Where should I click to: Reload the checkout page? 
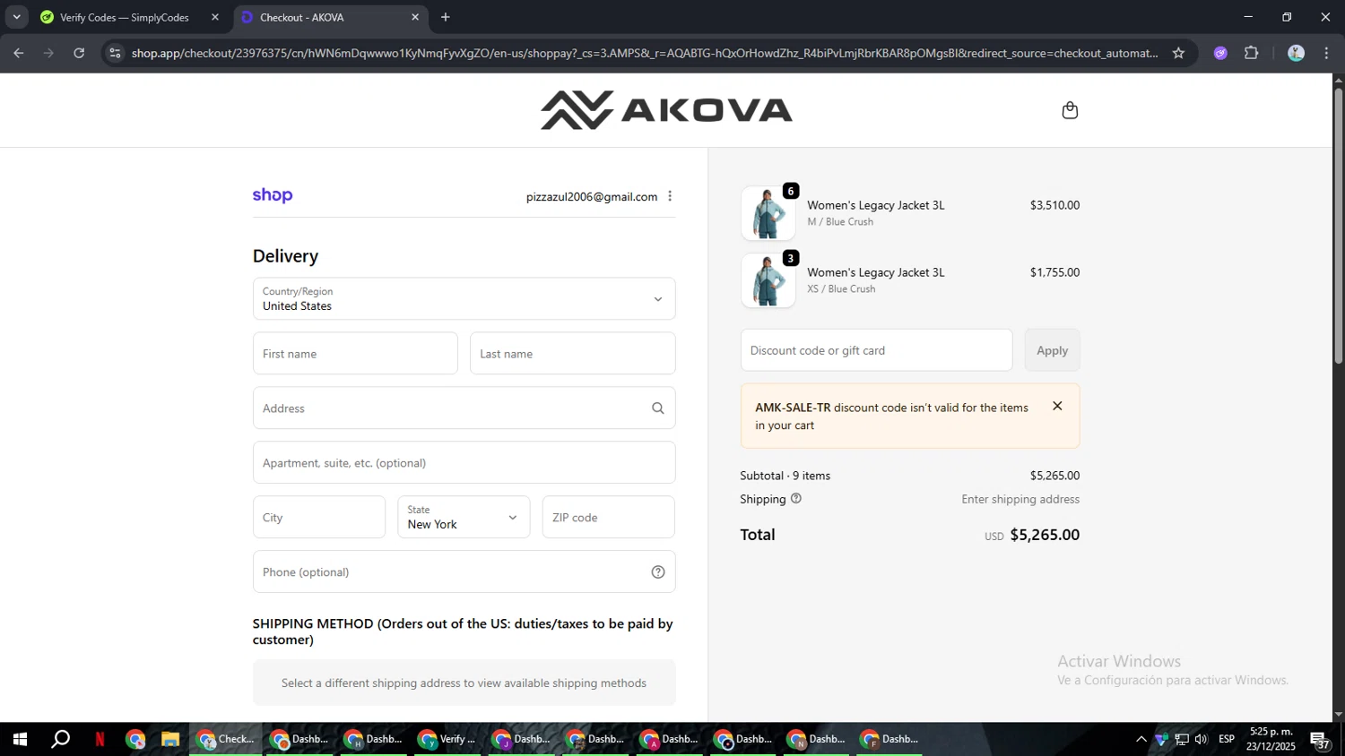(79, 53)
